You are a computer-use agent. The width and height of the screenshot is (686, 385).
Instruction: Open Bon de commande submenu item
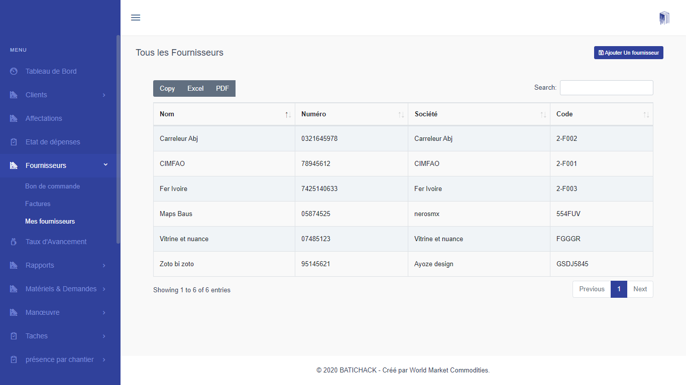click(52, 186)
